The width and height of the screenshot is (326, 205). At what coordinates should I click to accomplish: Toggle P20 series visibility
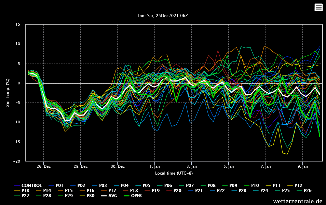pos(177,191)
